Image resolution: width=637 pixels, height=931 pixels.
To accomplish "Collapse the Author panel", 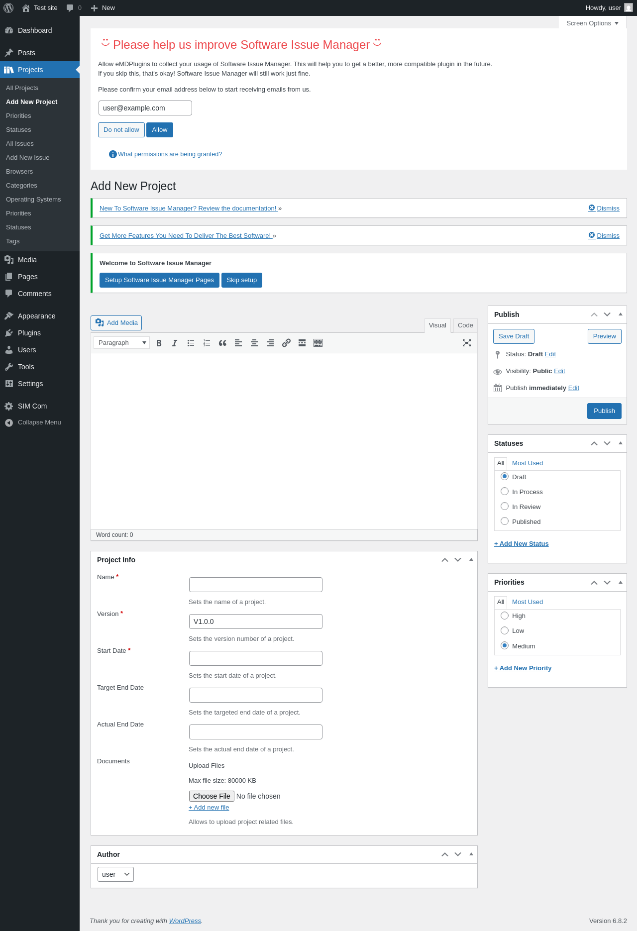I will (x=471, y=854).
